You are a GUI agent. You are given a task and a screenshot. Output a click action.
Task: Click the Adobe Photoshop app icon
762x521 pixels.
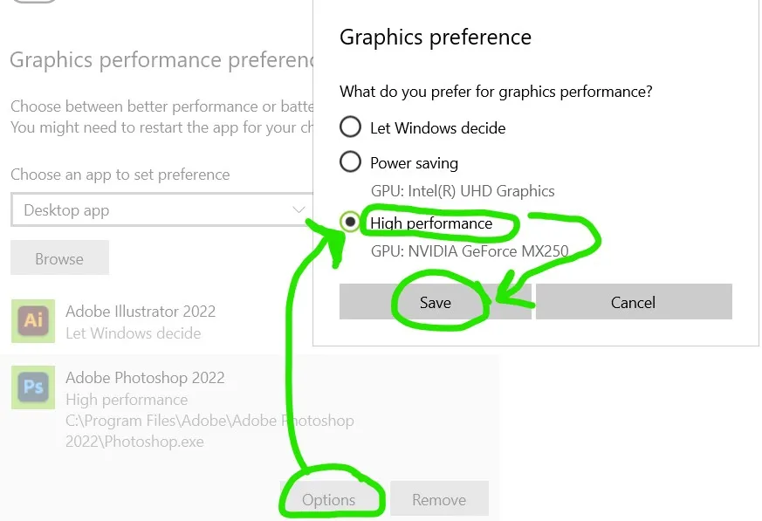[33, 387]
